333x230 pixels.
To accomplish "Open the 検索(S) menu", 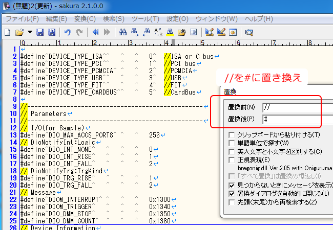I will [114, 19].
